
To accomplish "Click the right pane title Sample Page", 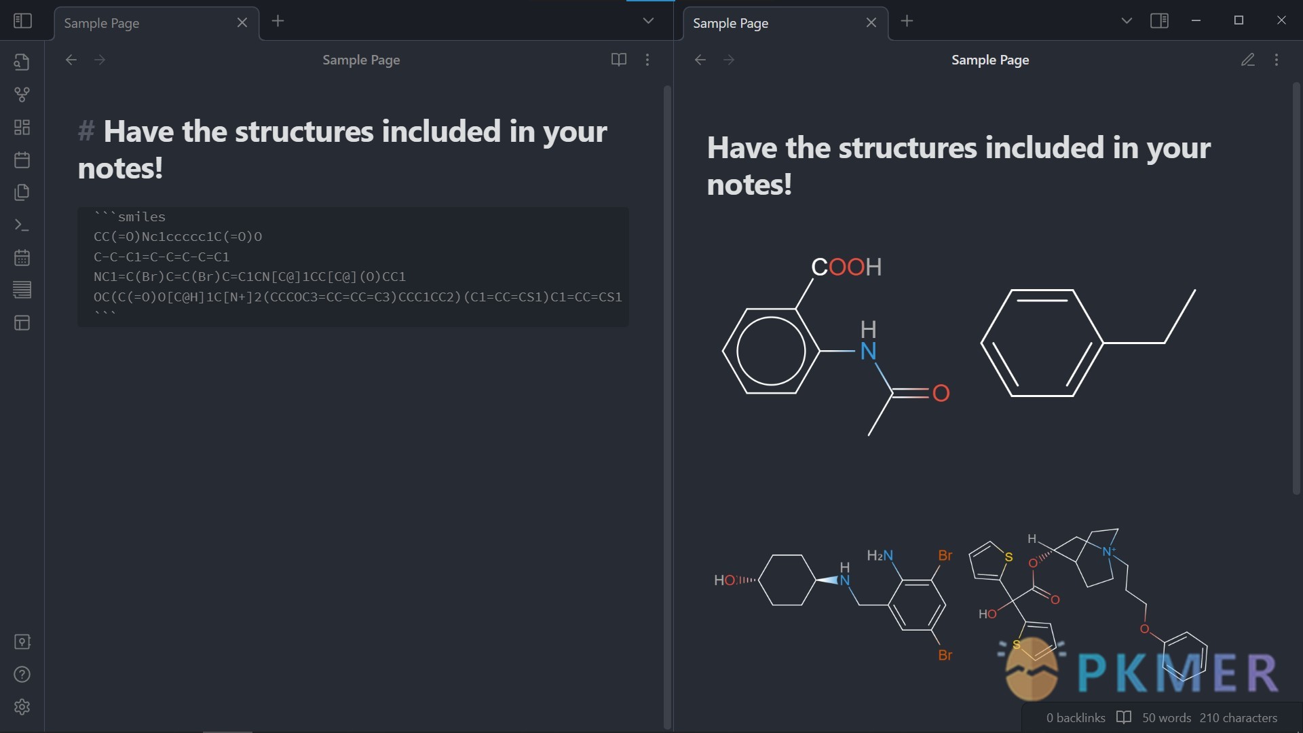I will coord(990,60).
